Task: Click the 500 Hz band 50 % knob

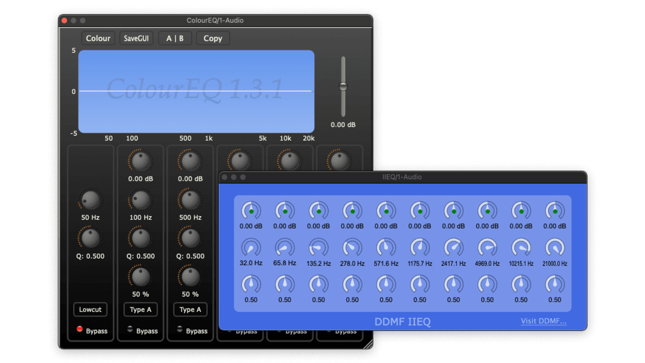Action: tap(190, 277)
